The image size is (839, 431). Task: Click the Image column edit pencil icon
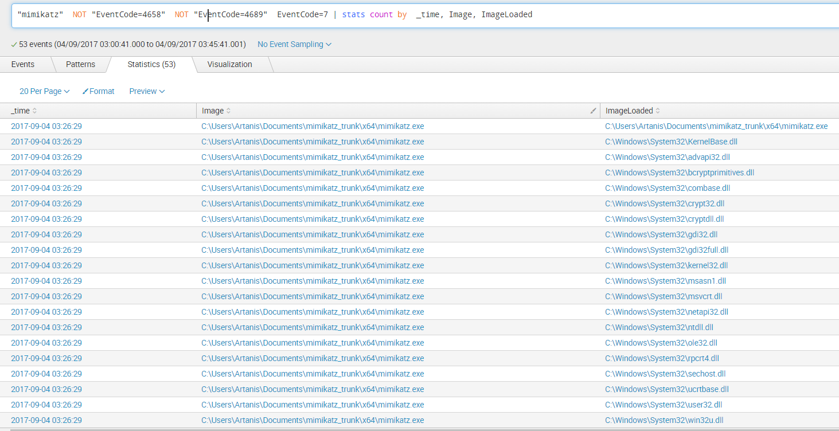click(593, 111)
